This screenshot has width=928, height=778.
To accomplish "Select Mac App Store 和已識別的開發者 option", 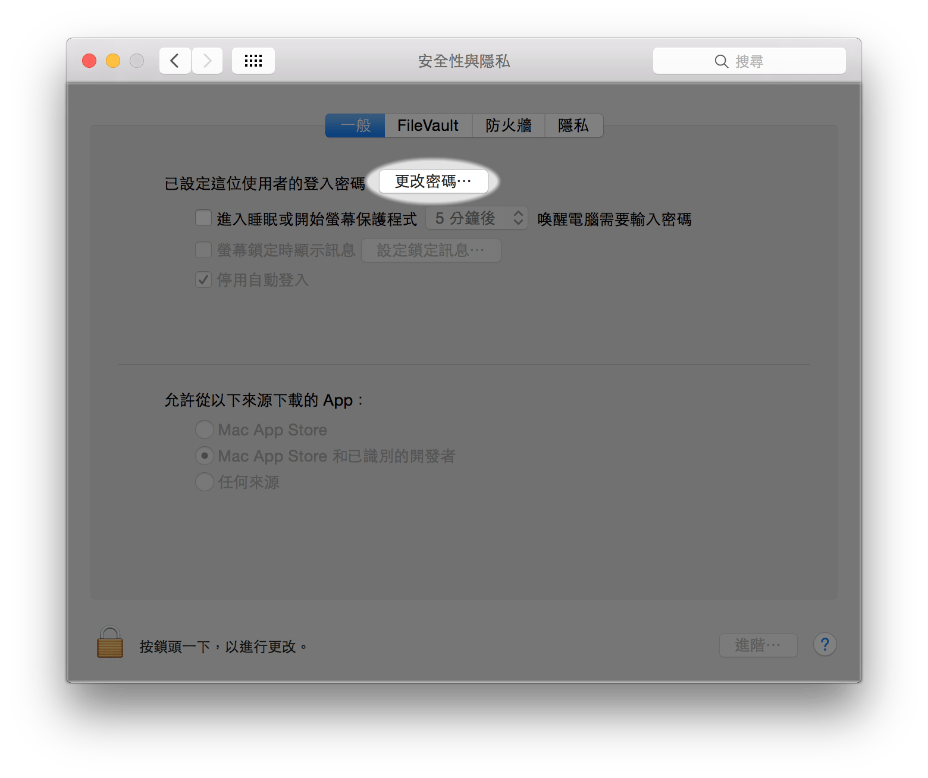I will click(205, 456).
